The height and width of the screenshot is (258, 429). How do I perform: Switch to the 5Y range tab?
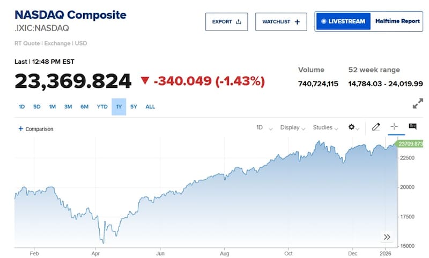[x=134, y=107]
